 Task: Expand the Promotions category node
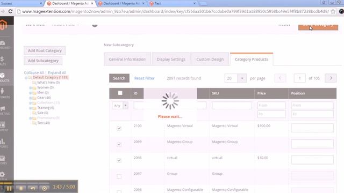[x=31, y=118]
